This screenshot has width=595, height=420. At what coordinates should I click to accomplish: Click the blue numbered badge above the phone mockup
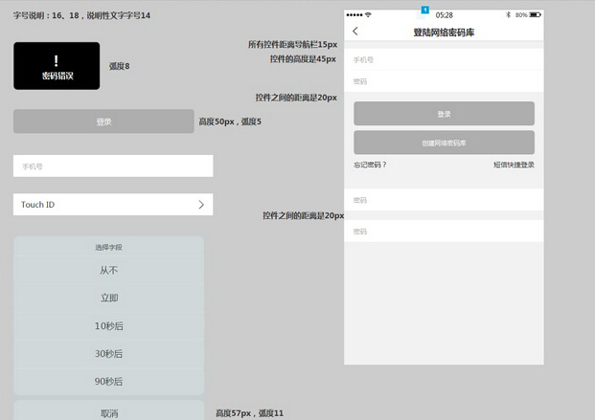click(424, 9)
